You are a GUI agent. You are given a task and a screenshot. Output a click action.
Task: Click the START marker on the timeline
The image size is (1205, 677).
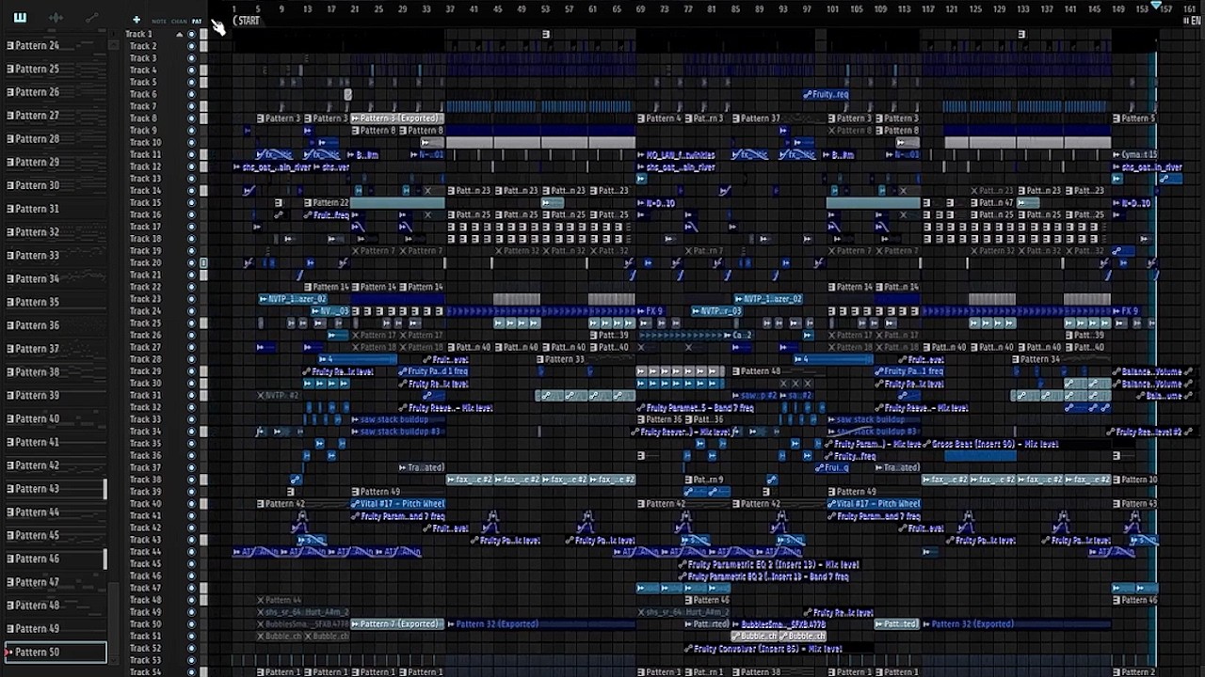pyautogui.click(x=247, y=21)
